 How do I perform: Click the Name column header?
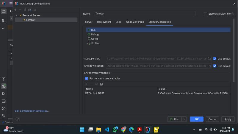point(121,89)
